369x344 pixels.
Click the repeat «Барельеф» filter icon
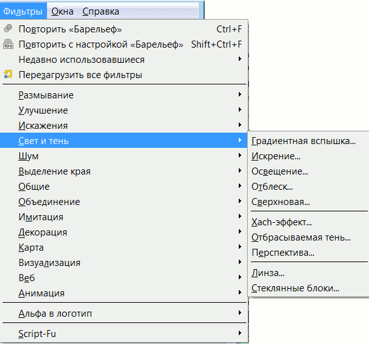pyautogui.click(x=8, y=29)
